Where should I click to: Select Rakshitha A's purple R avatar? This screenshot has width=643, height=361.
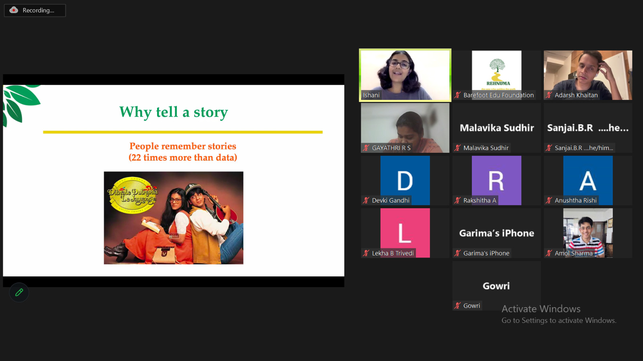click(x=497, y=180)
